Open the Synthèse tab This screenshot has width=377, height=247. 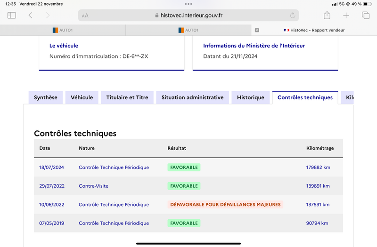[x=46, y=97]
